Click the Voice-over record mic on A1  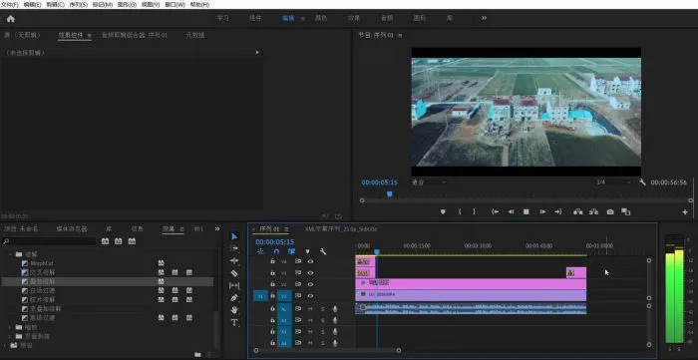click(335, 308)
